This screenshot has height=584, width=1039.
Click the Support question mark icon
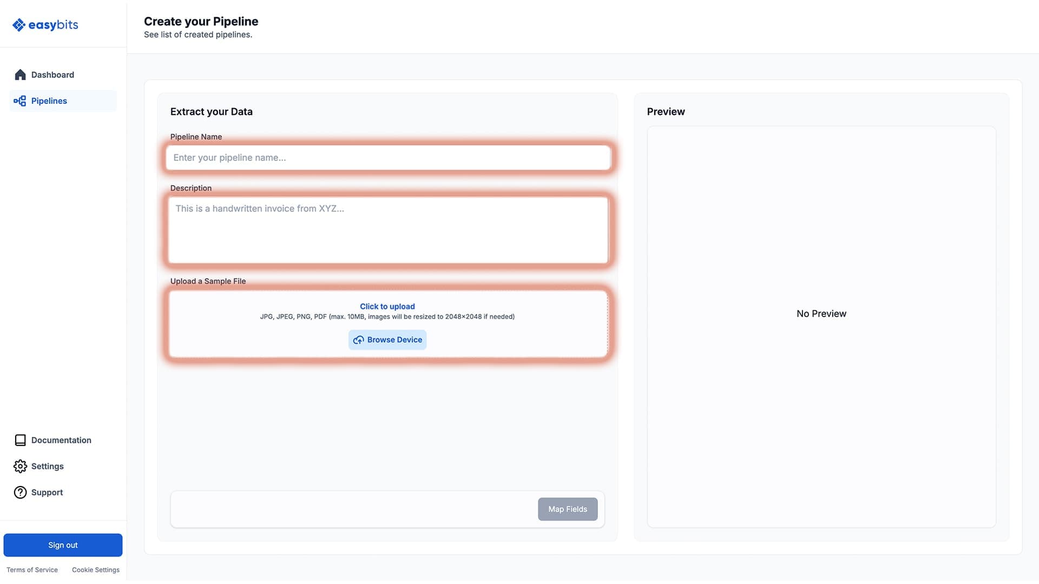click(x=20, y=492)
